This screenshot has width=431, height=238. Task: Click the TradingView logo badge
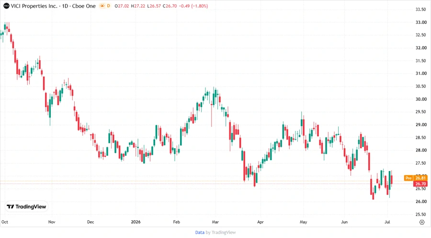click(x=27, y=207)
